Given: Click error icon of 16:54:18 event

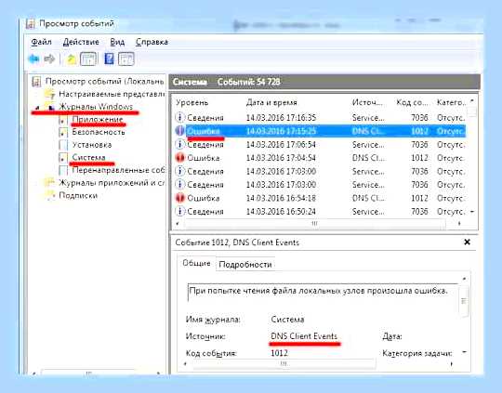Looking at the screenshot, I should click(x=180, y=198).
